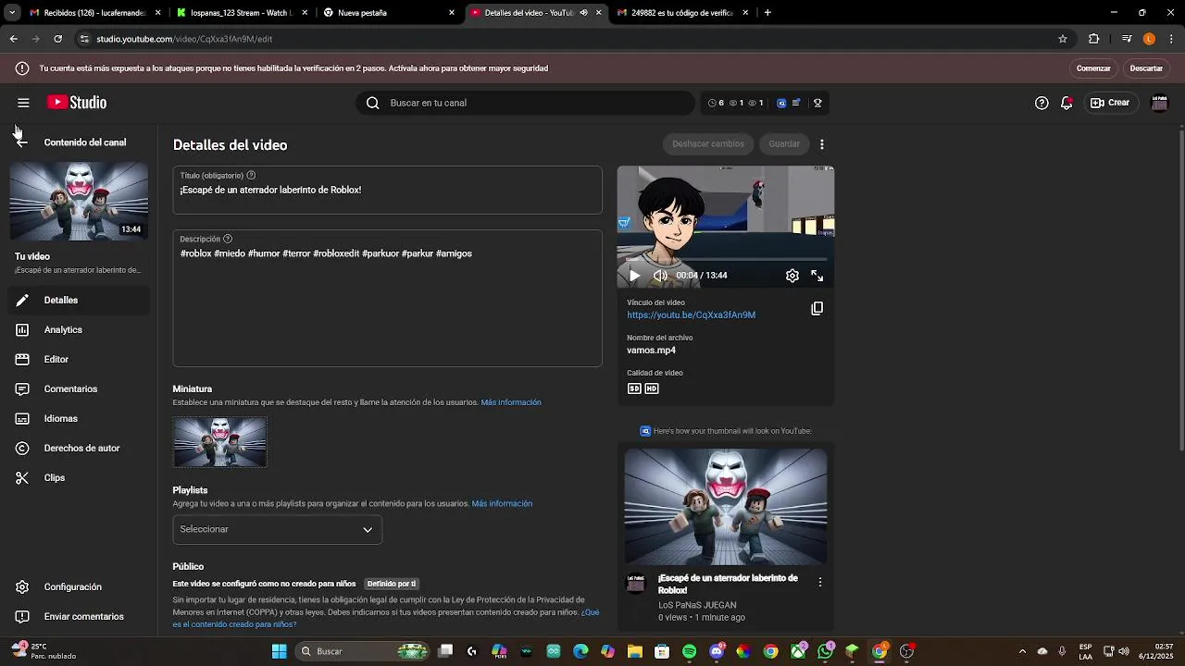Click the Descripción help question-mark icon
The width and height of the screenshot is (1185, 666).
point(228,239)
